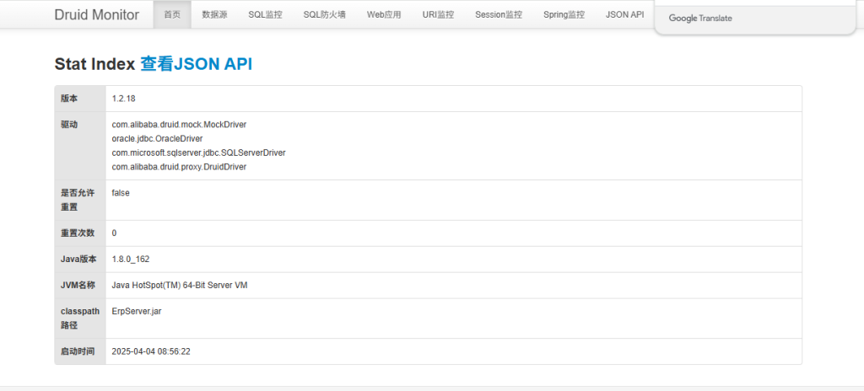The image size is (864, 391).
Task: Click the com.alibaba.druid.mock.MockDriver entry
Action: click(179, 124)
